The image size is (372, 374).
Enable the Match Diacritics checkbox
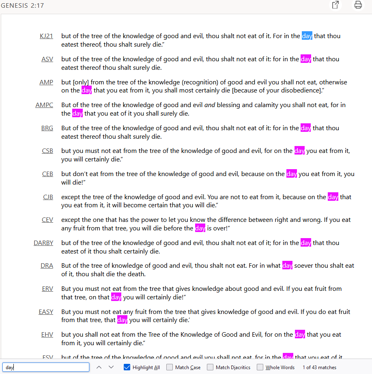click(210, 367)
